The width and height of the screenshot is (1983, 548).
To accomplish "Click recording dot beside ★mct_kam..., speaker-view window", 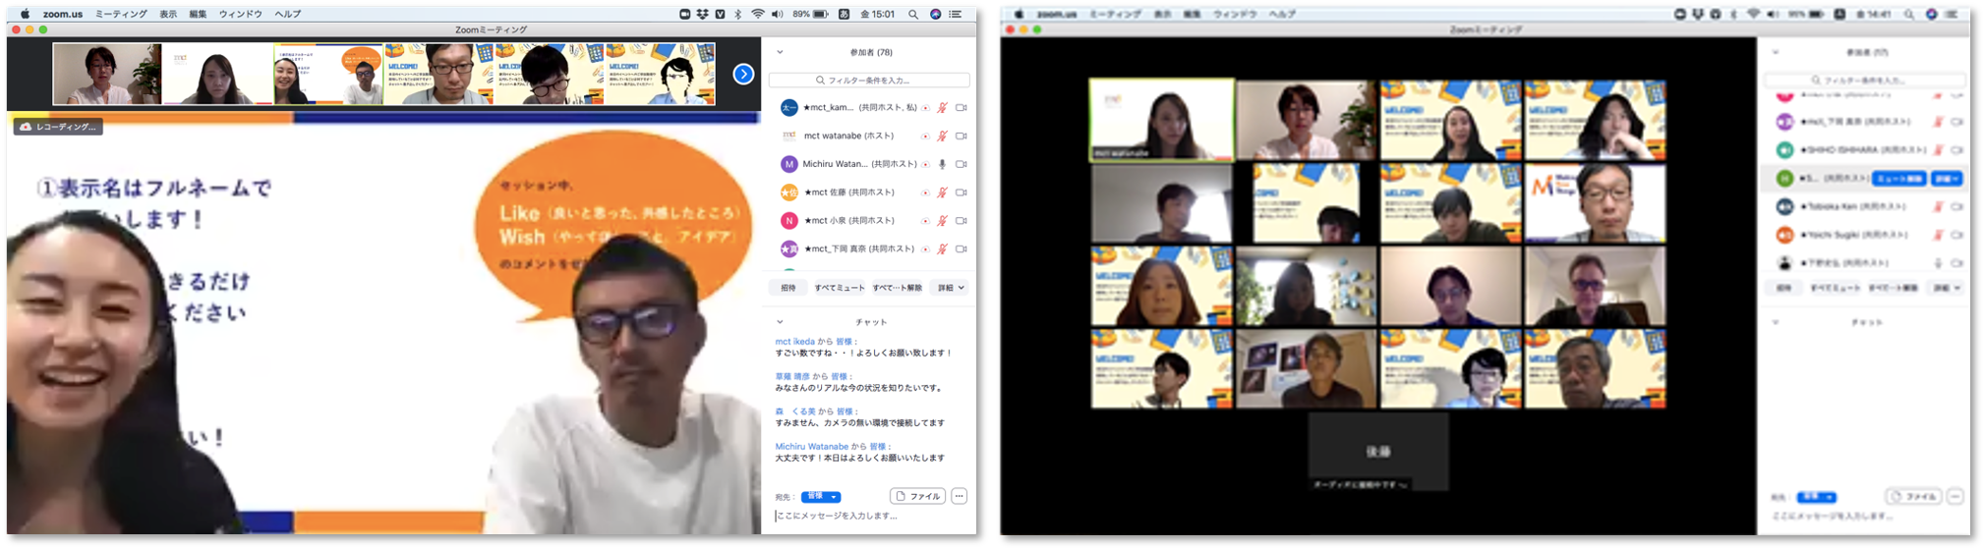I will pyautogui.click(x=925, y=108).
